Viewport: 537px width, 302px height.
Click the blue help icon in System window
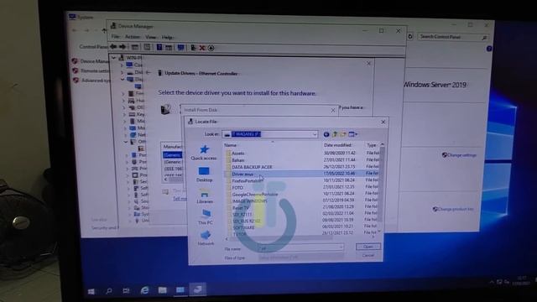coord(489,49)
